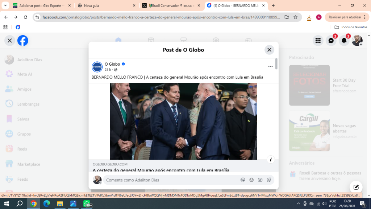371x209 pixels.
Task: Close the O Globo post dialog
Action: 269,50
